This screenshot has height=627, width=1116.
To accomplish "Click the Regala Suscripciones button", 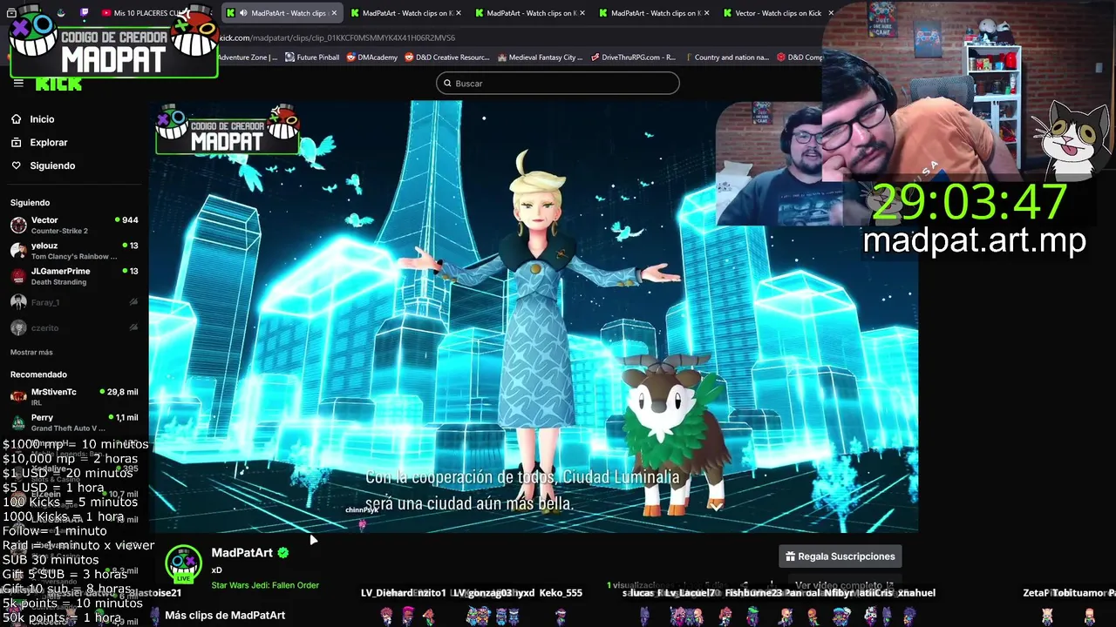I will (840, 556).
